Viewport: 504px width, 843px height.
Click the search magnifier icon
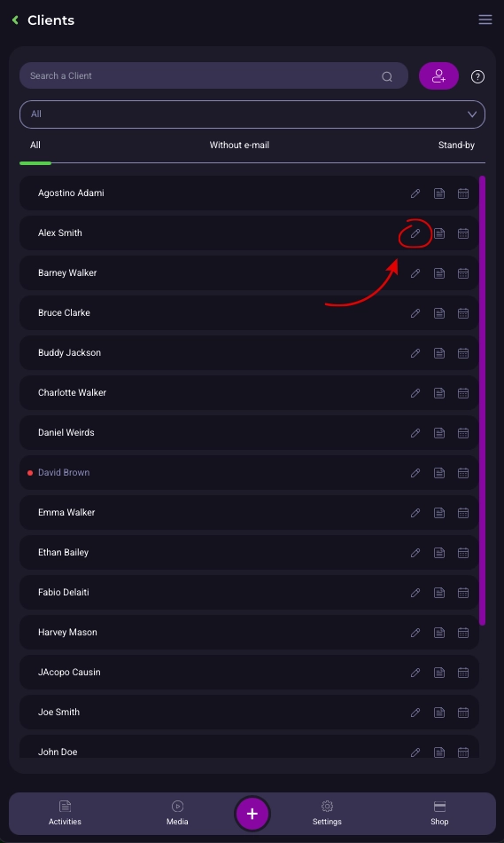[387, 76]
